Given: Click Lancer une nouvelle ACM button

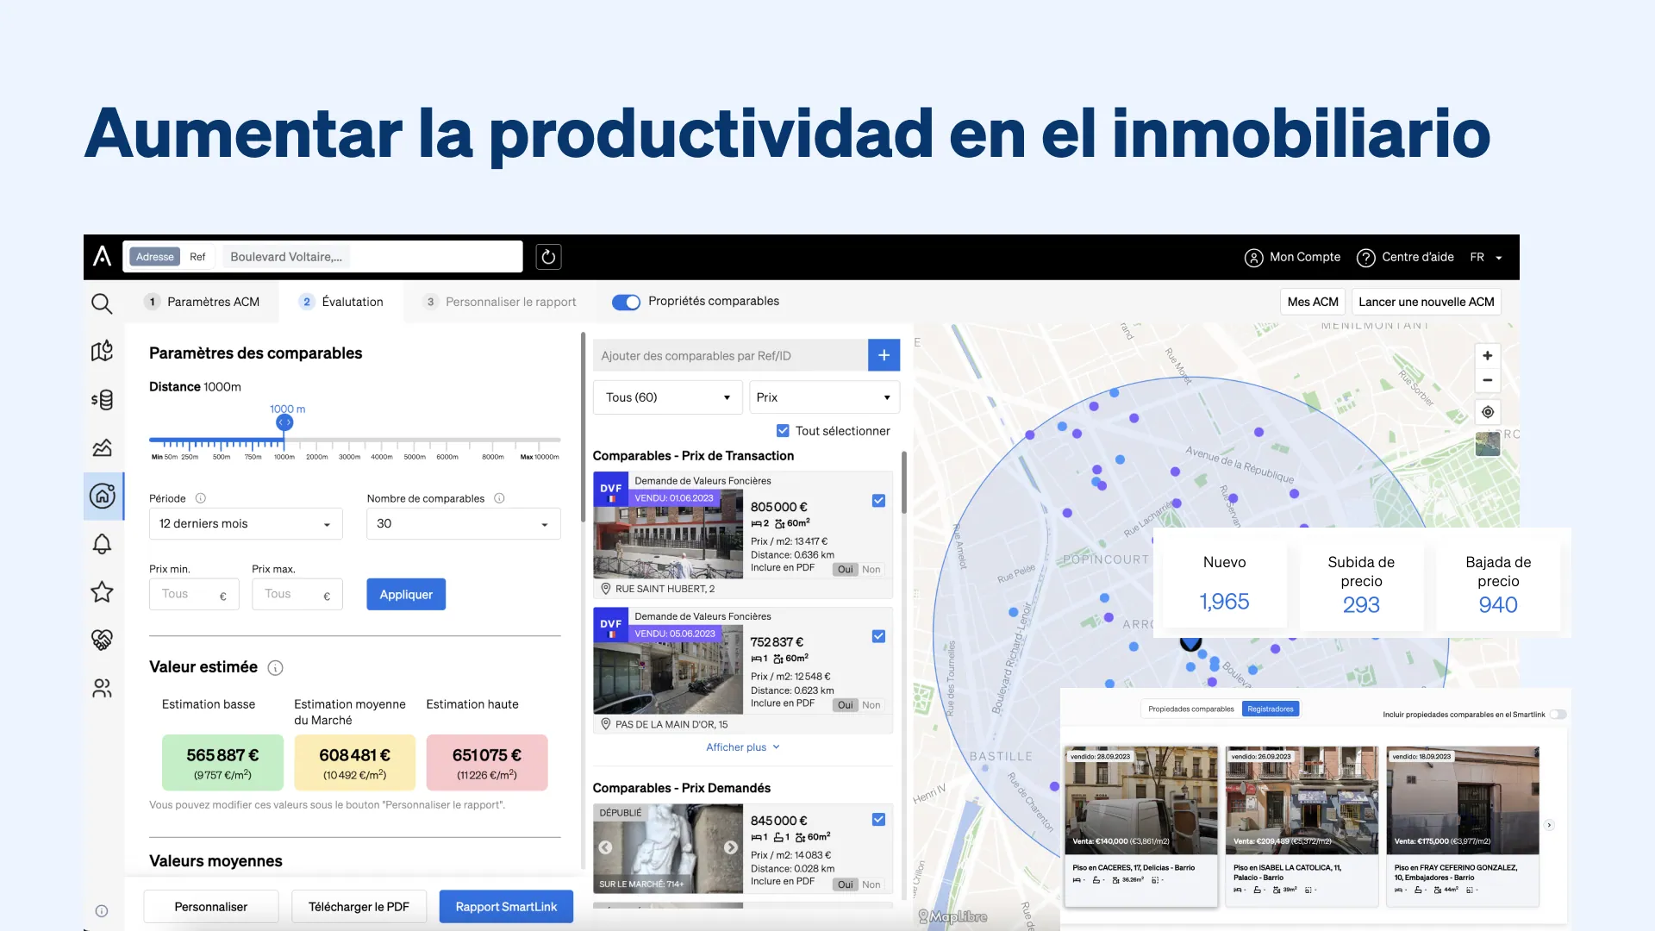Looking at the screenshot, I should point(1427,302).
